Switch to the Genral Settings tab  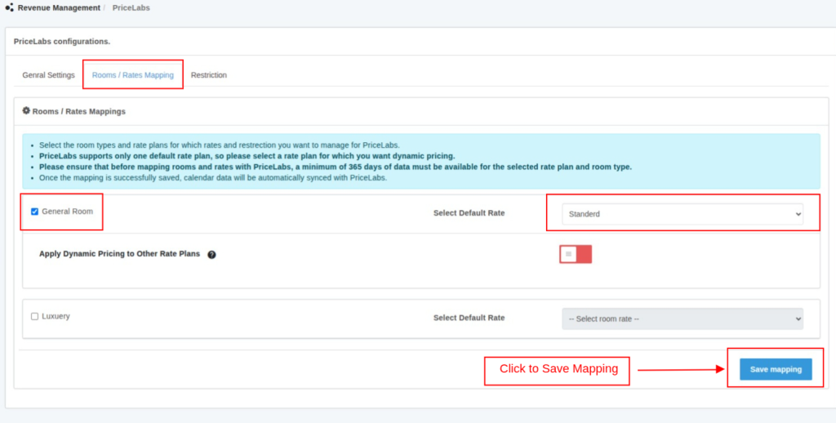(x=48, y=75)
